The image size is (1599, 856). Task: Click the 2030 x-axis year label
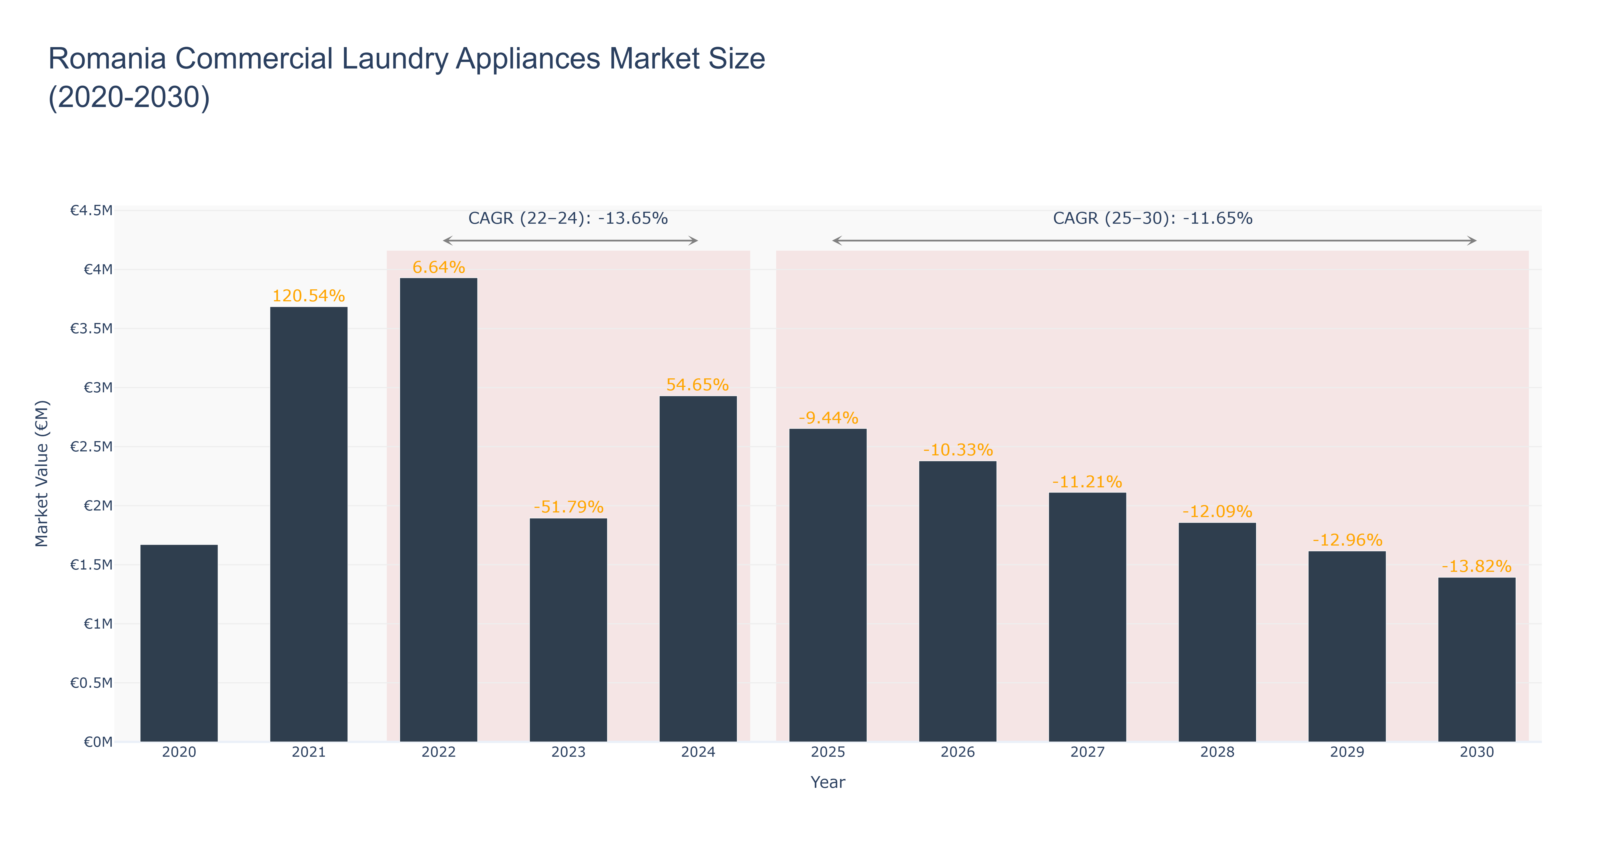coord(1476,752)
